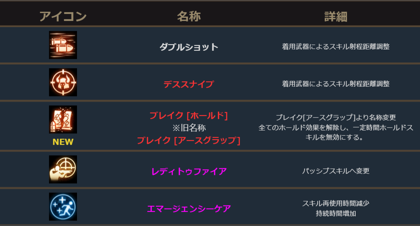Image resolution: width=420 pixels, height=226 pixels.
Task: Click the magenta エマージェンシーケア skill name
Action: (189, 208)
